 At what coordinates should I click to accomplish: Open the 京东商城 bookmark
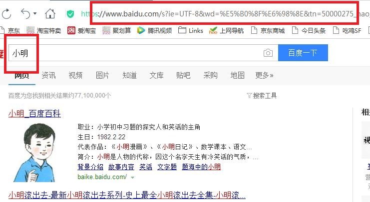click(x=268, y=30)
